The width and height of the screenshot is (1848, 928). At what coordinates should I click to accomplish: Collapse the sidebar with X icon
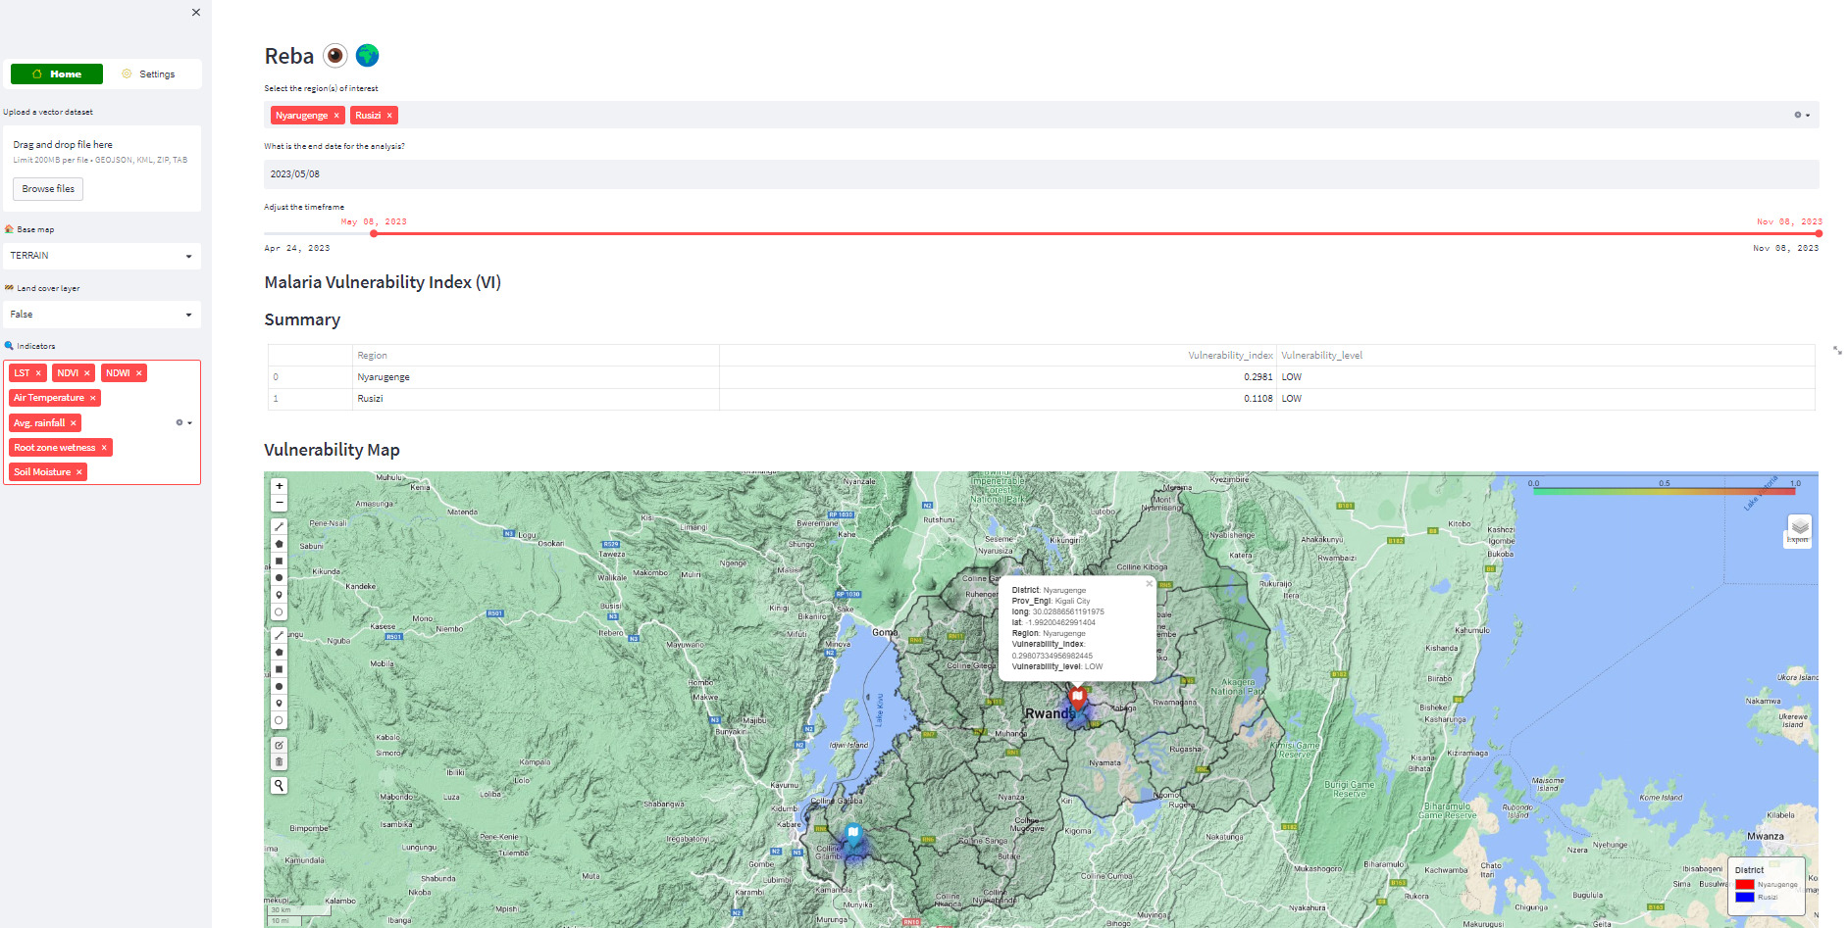pos(196,13)
